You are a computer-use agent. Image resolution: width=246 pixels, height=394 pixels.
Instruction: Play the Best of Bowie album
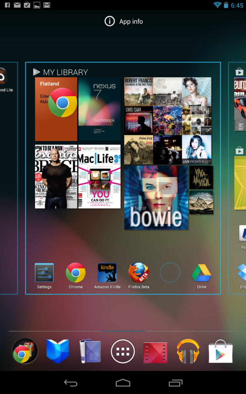156,198
